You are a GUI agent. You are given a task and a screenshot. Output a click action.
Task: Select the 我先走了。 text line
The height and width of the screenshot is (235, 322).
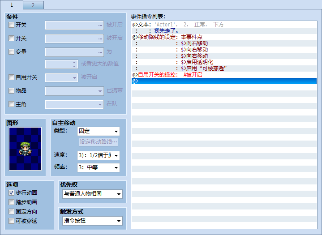click(224, 31)
